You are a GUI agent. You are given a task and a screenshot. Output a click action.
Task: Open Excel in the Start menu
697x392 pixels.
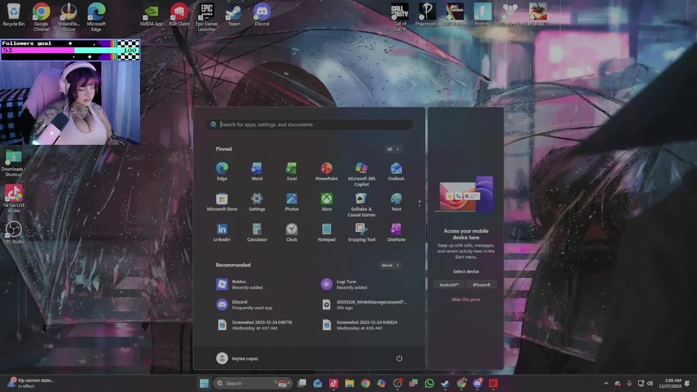point(292,171)
